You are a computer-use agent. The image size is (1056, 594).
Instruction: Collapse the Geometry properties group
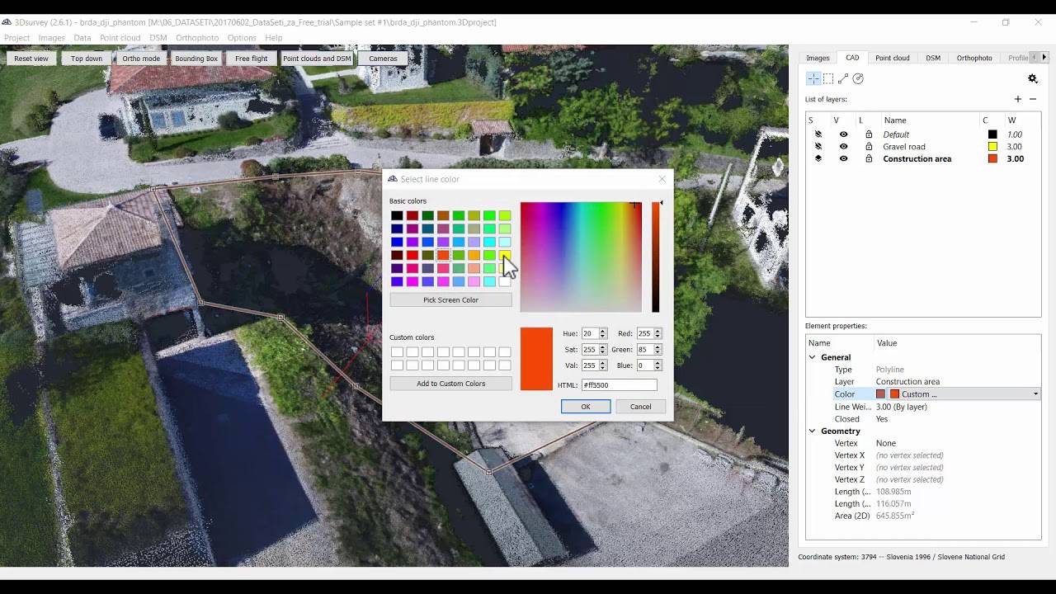813,431
